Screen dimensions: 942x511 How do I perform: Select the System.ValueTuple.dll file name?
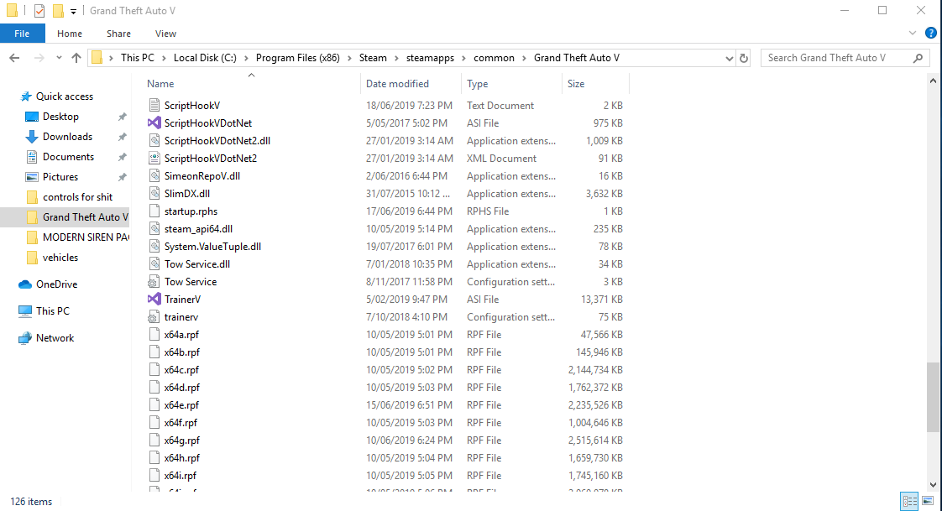pyautogui.click(x=212, y=246)
